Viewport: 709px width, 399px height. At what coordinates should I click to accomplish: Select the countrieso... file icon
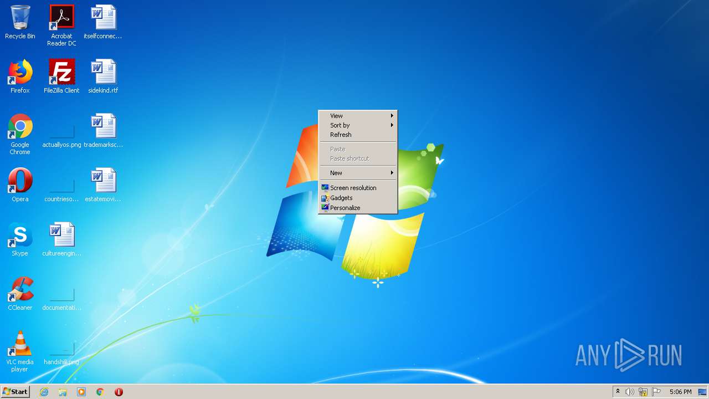tap(61, 188)
